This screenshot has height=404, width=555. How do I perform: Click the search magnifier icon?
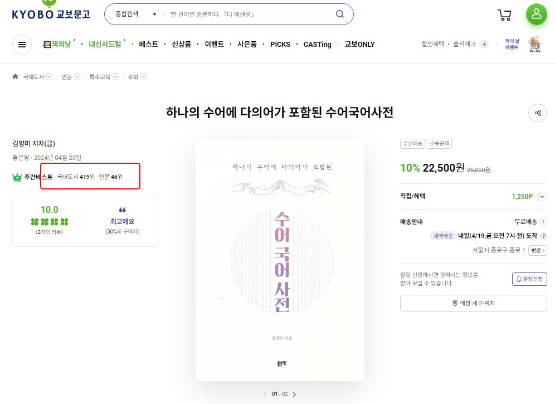(x=340, y=14)
